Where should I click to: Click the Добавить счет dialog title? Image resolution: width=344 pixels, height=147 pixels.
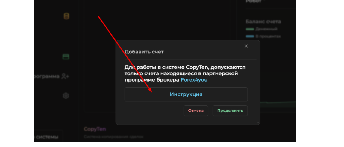tap(144, 52)
